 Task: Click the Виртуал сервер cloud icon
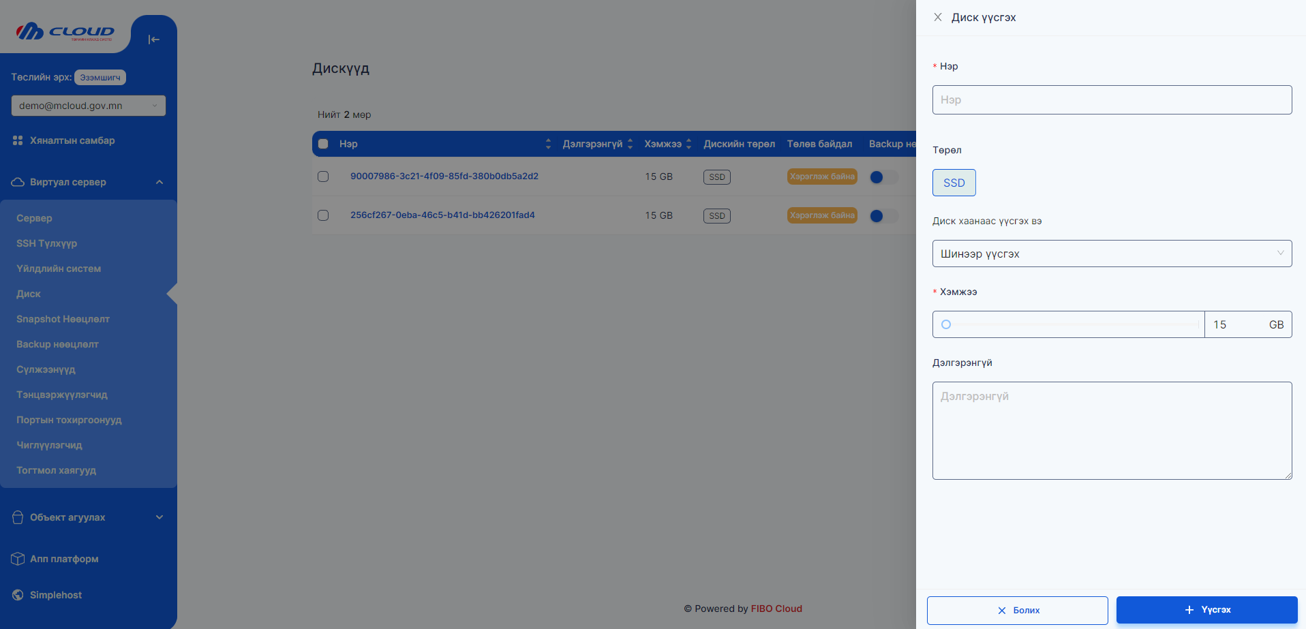click(x=18, y=182)
